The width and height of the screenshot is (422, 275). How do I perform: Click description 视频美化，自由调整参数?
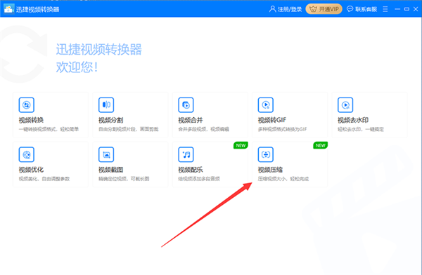click(44, 179)
